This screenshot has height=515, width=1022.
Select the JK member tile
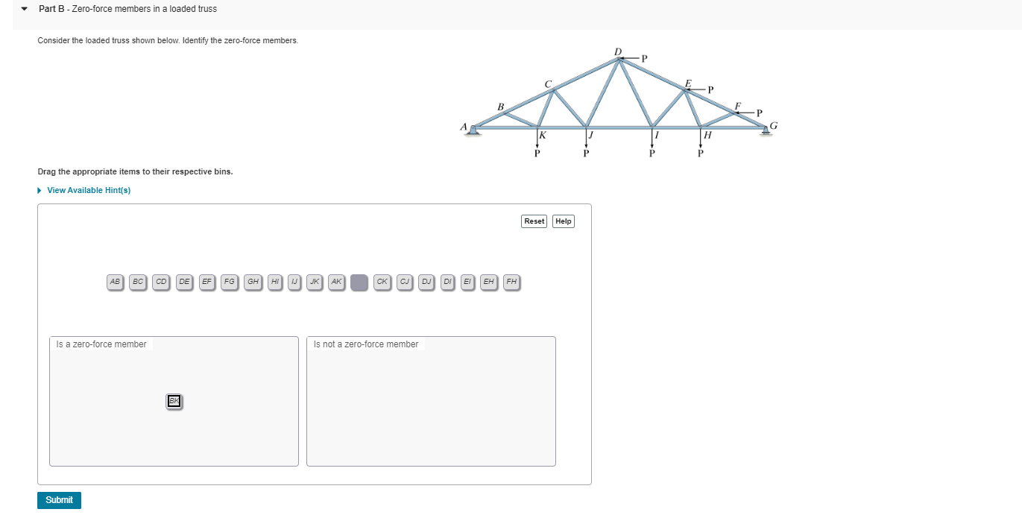pyautogui.click(x=314, y=282)
